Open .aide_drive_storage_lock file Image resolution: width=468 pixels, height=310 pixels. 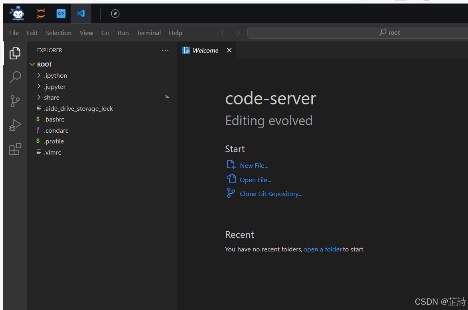(78, 108)
